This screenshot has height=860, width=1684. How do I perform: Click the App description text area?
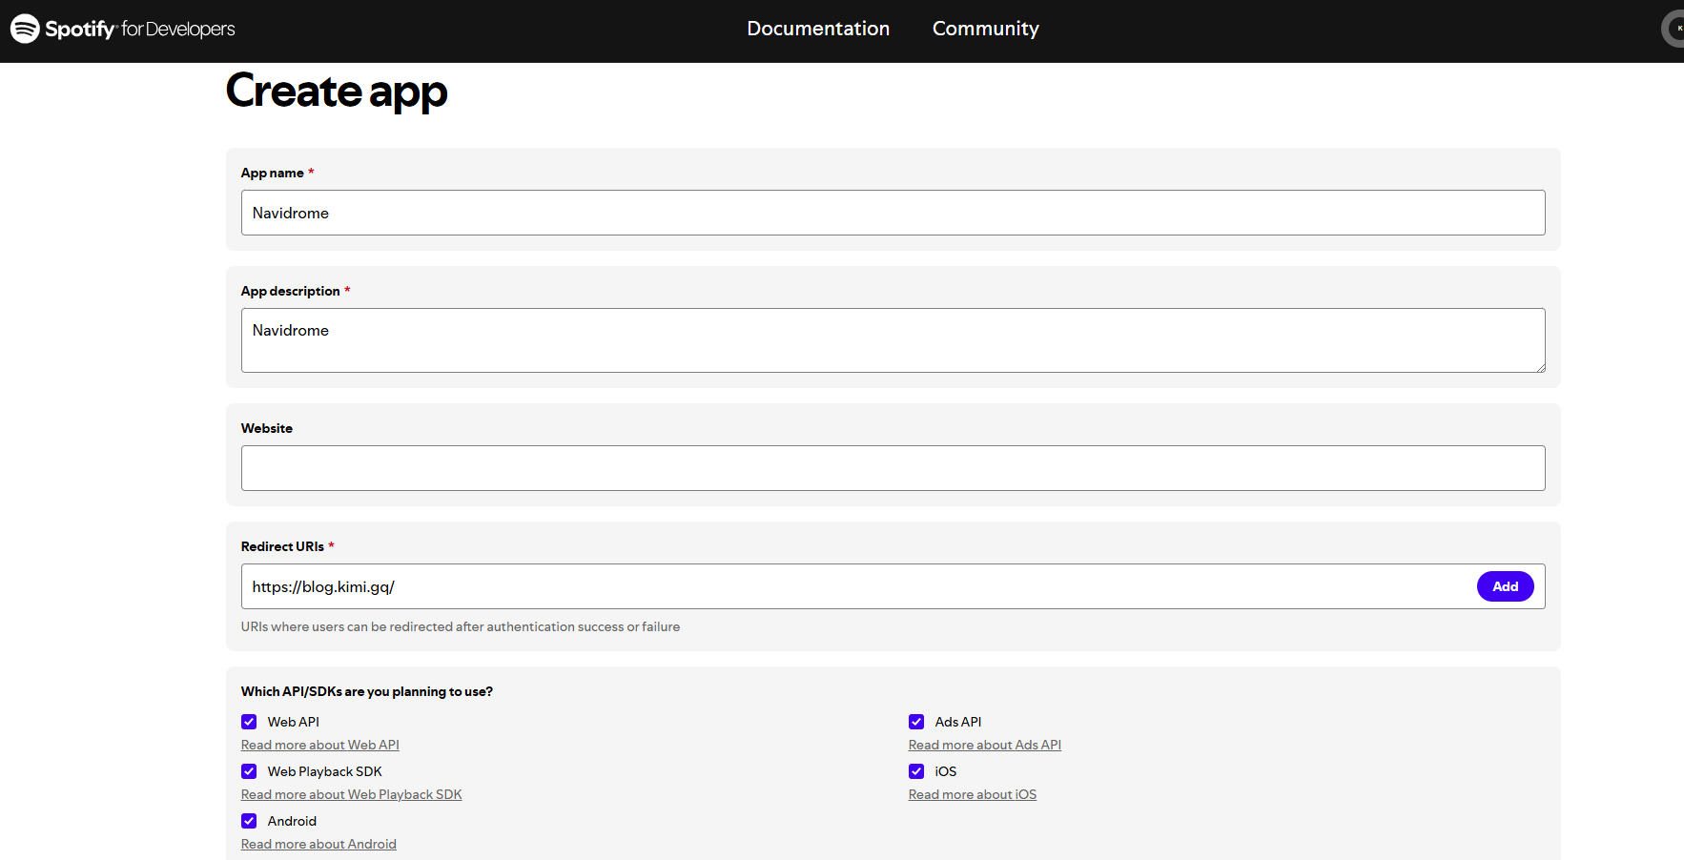[892, 339]
